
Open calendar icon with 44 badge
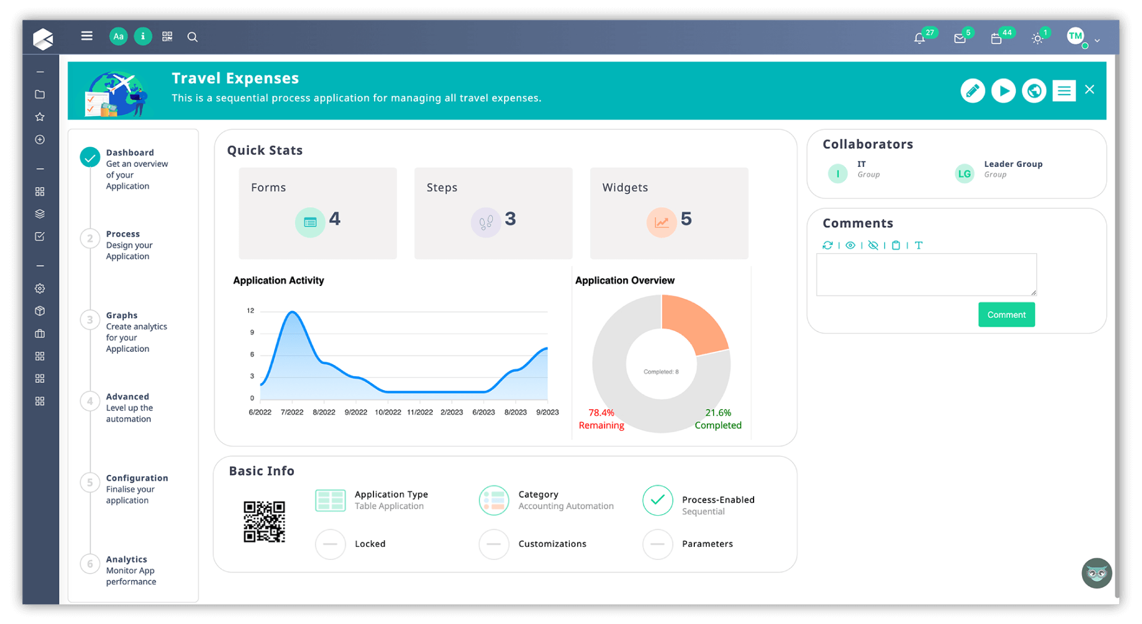click(997, 39)
